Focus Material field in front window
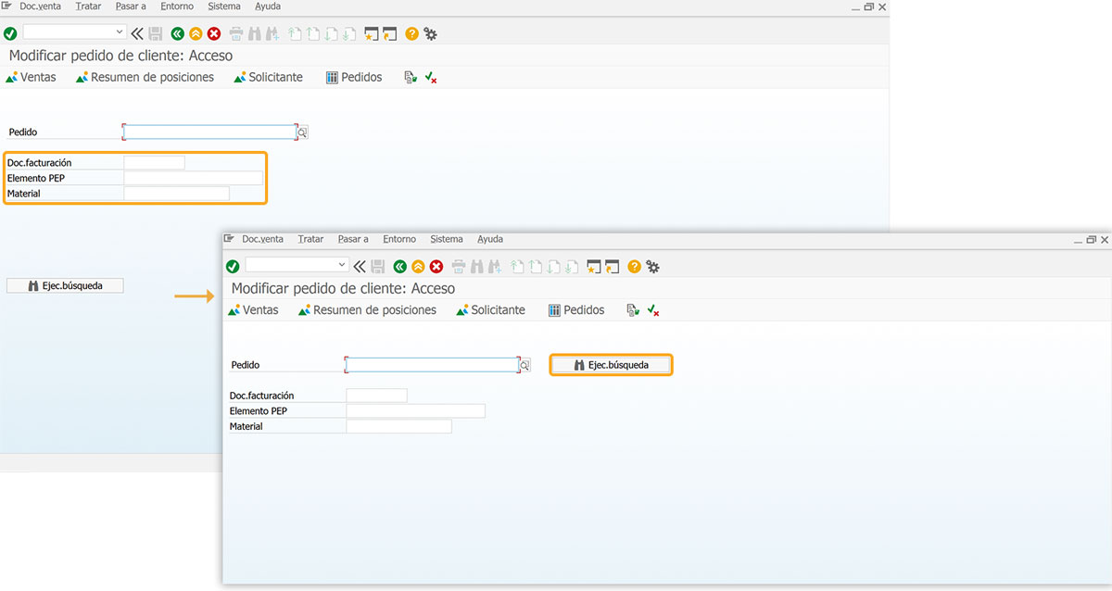The image size is (1112, 591). pos(398,426)
